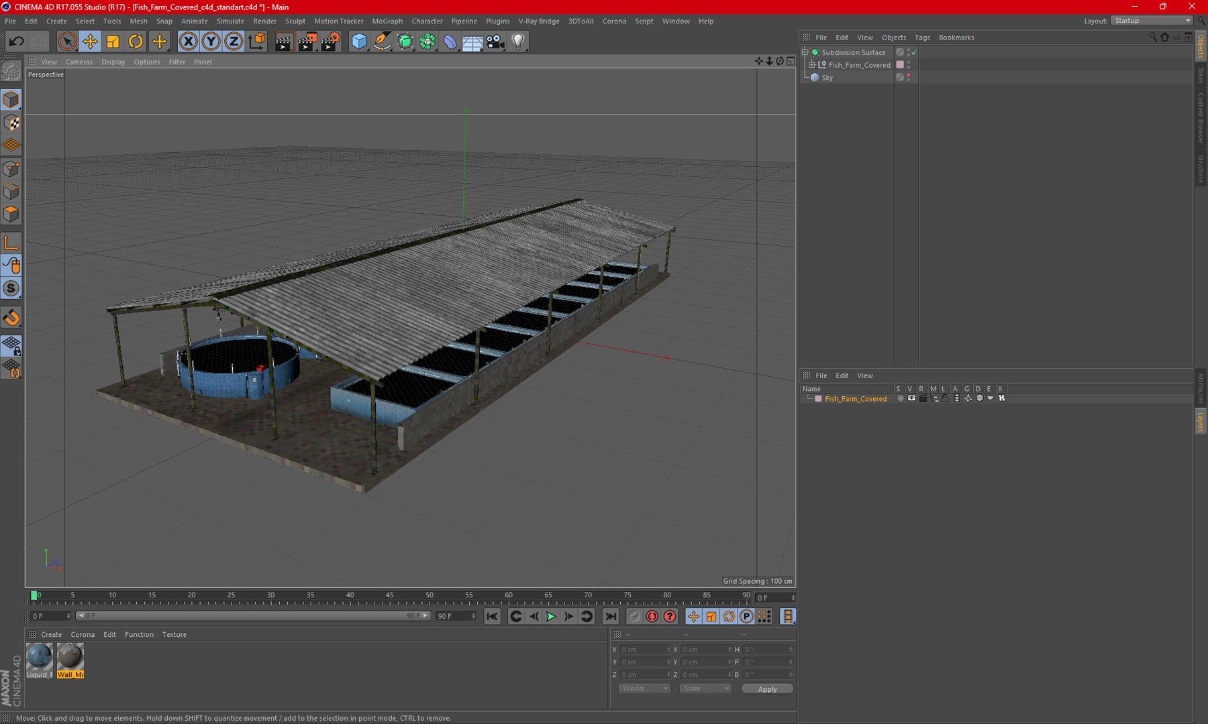This screenshot has width=1208, height=724.
Task: Select the Liquid material thumbnail
Action: click(40, 660)
